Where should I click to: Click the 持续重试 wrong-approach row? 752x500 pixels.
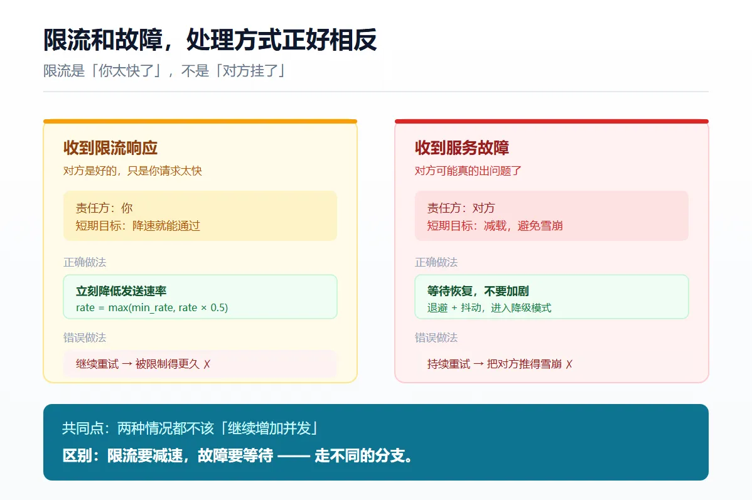tap(552, 364)
